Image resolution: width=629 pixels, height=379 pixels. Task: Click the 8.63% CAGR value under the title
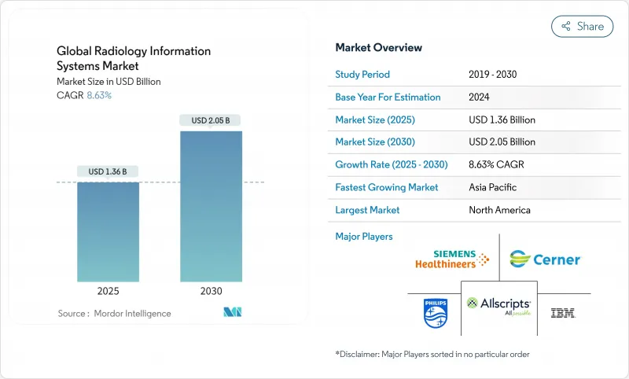tap(98, 95)
